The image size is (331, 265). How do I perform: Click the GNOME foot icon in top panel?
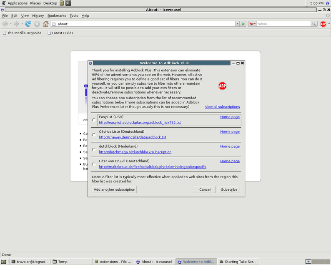(x=4, y=3)
